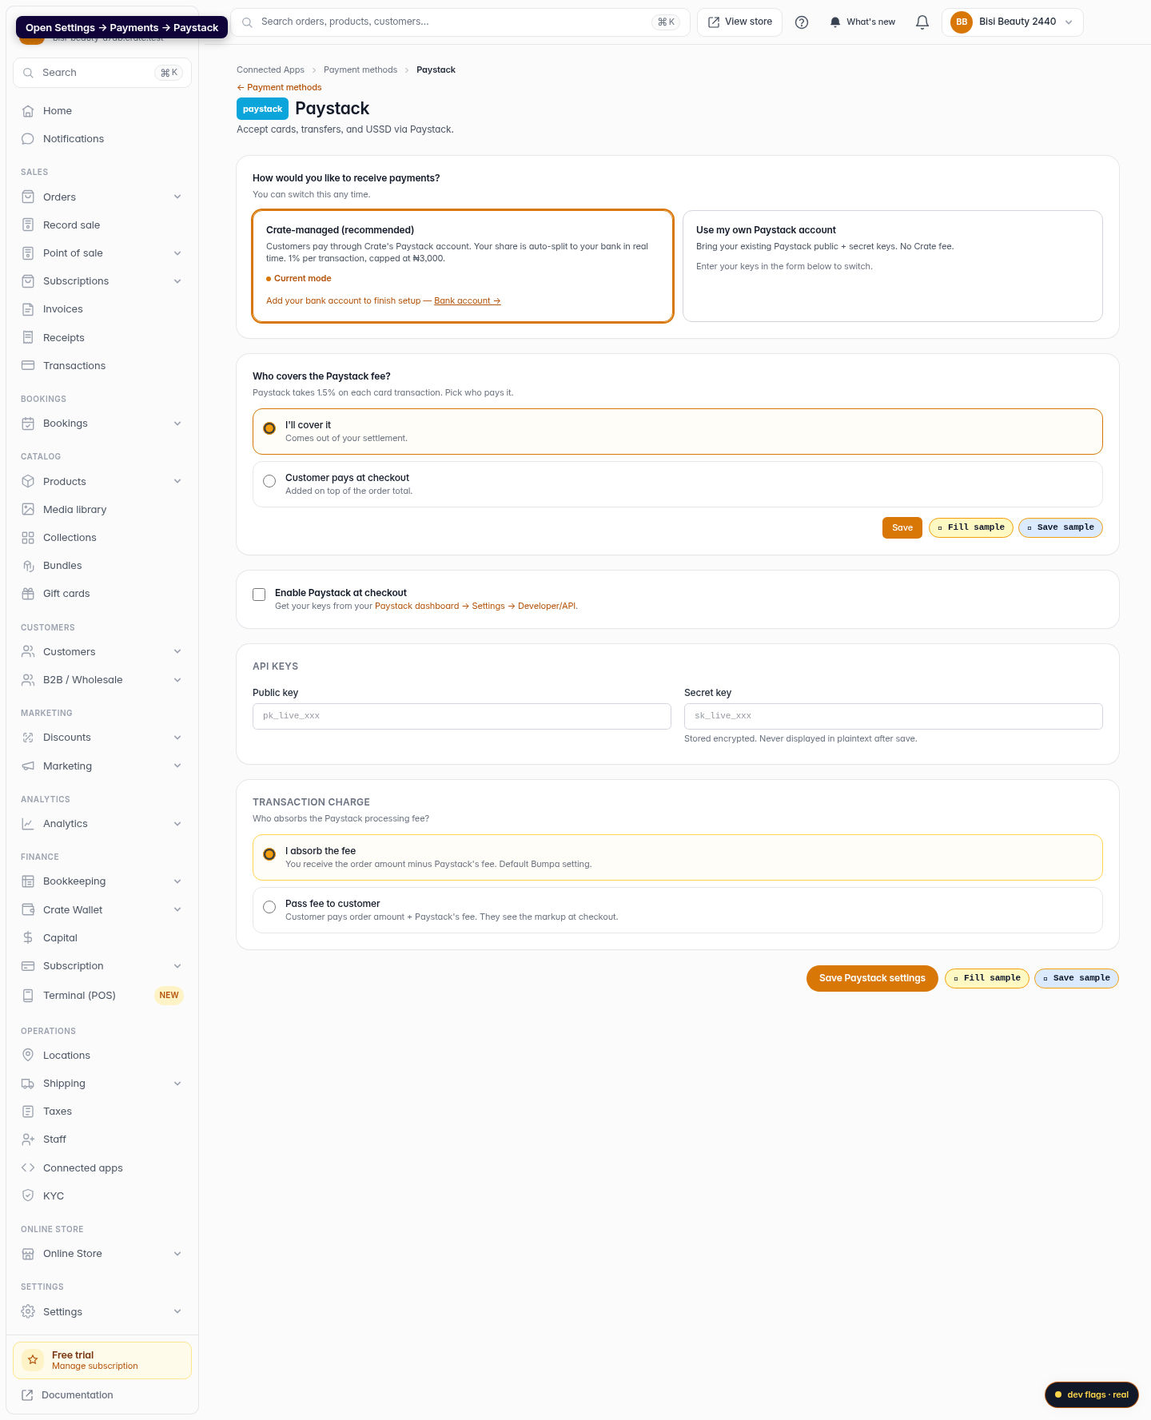Click the Locations pin icon

[x=28, y=1056]
